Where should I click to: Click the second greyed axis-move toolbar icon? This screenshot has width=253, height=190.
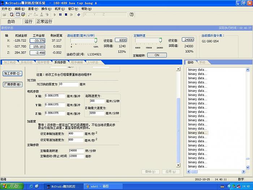36,15
